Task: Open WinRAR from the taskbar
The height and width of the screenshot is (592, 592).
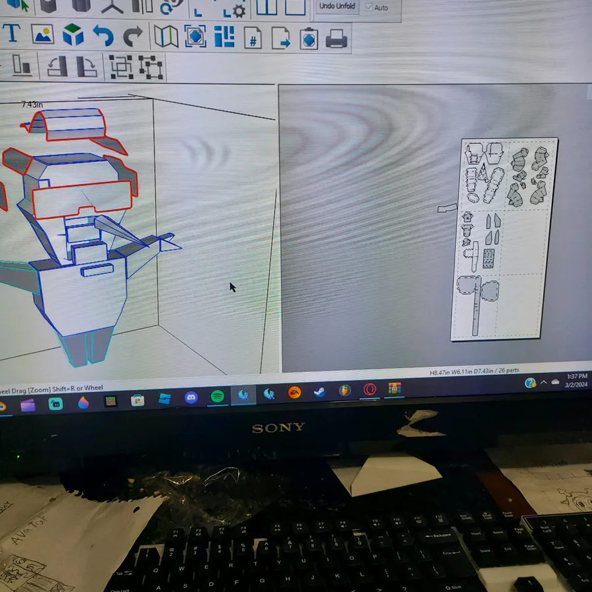Action: coord(394,388)
